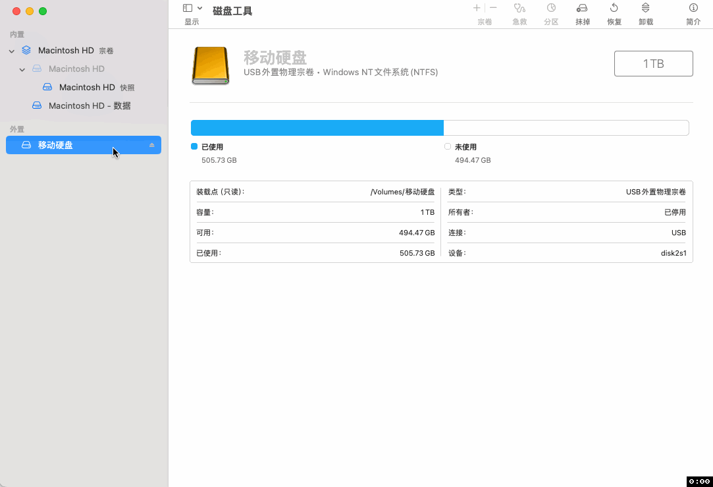The image size is (713, 487).
Task: Open the 简介 info icon
Action: tap(693, 8)
